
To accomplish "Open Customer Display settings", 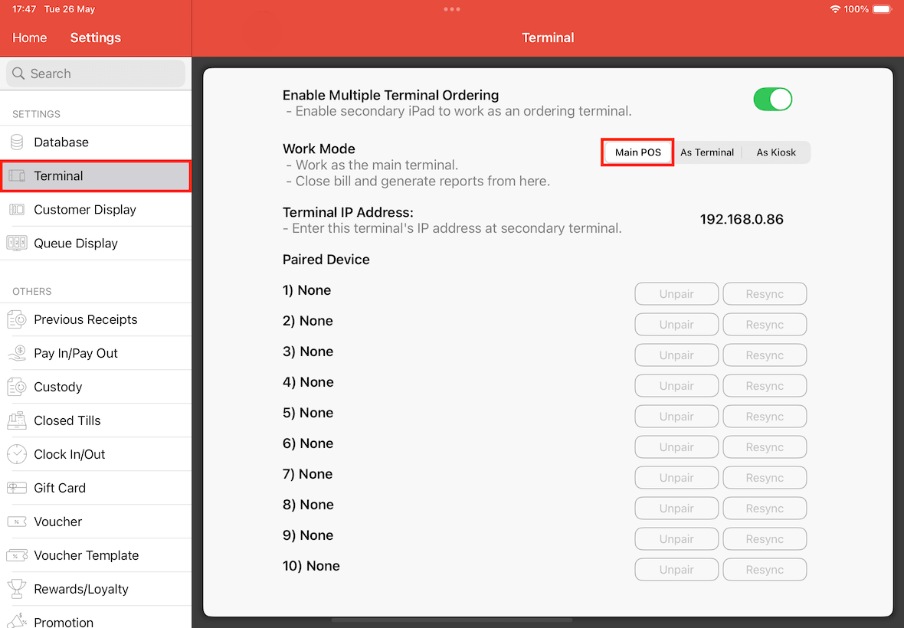I will (96, 210).
